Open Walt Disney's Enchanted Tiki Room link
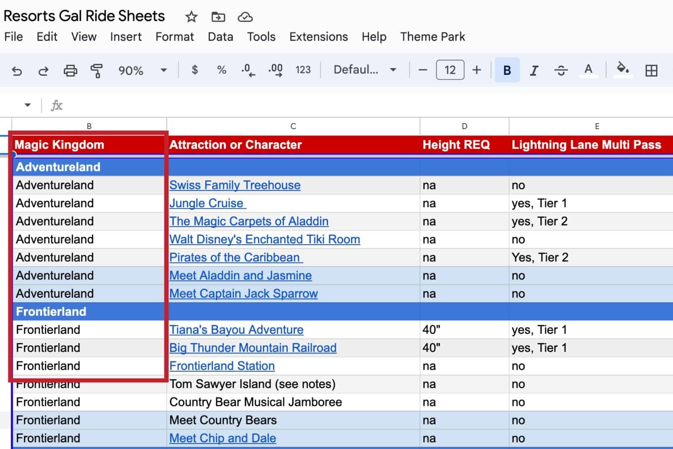This screenshot has height=449, width=673. [265, 239]
